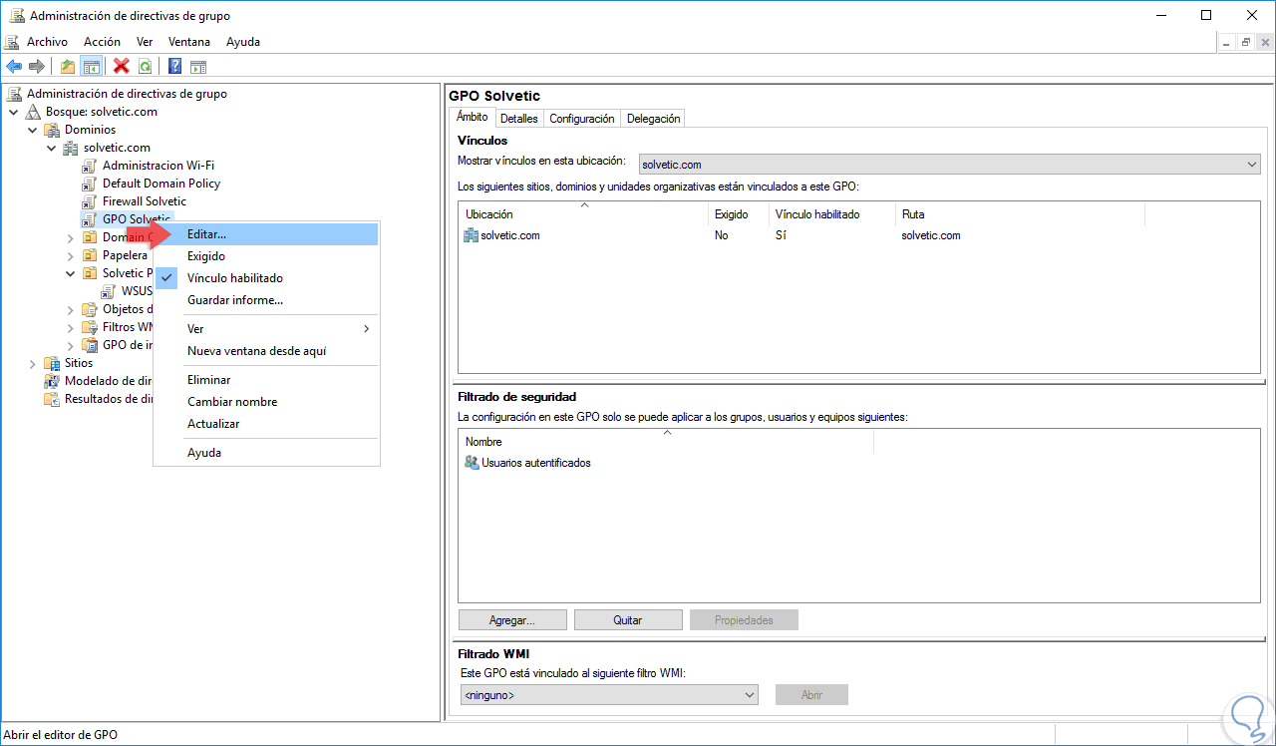Select Nueva ventana desde aquí

pos(266,351)
